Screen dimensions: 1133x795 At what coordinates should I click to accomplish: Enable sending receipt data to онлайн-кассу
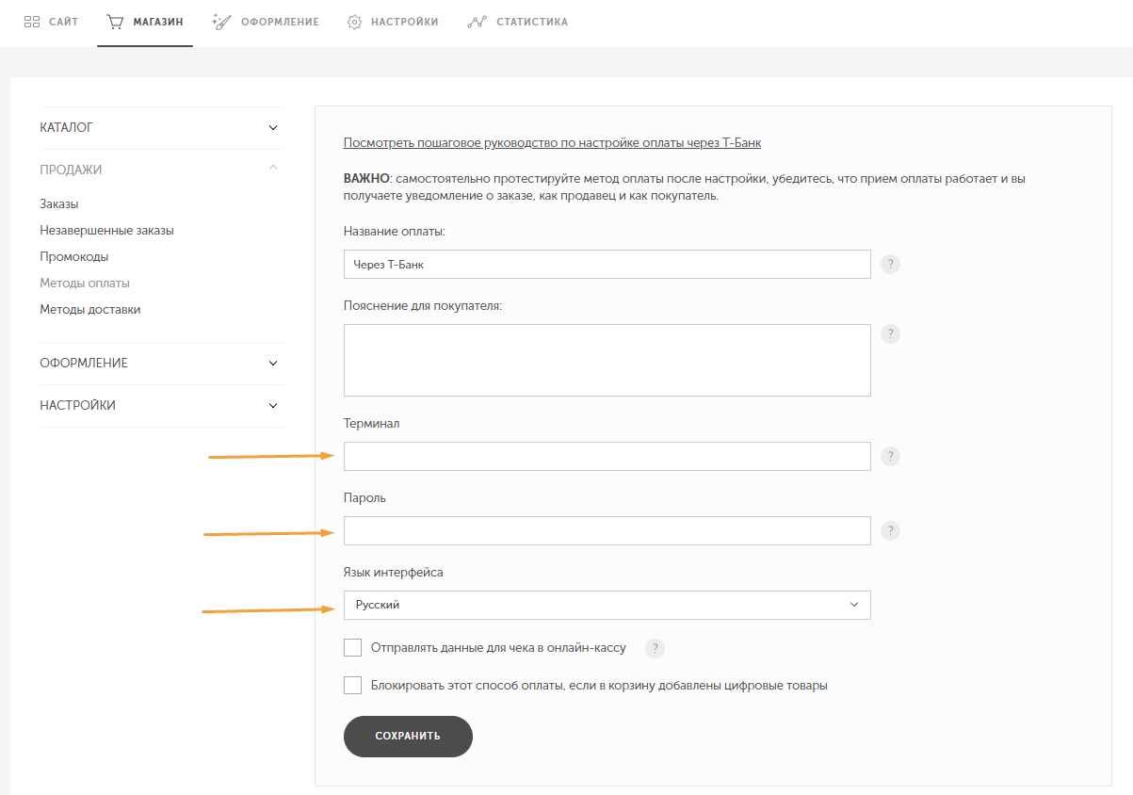pos(353,648)
